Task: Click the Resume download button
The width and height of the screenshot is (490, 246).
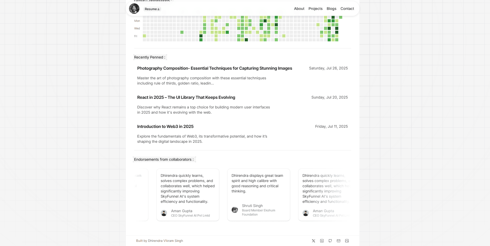Action: tap(152, 9)
